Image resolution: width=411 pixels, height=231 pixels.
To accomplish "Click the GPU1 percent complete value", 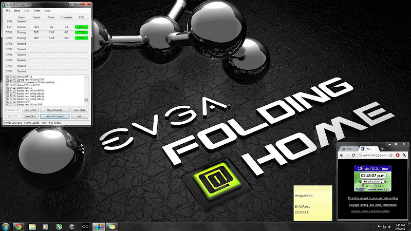I will pyautogui.click(x=66, y=38).
